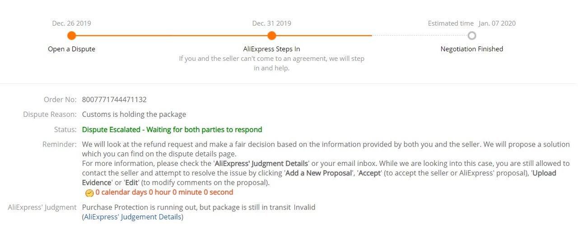Screen dimensions: 578x225
Task: Click the Open a Dispute timeline dot
Action: pyautogui.click(x=71, y=36)
